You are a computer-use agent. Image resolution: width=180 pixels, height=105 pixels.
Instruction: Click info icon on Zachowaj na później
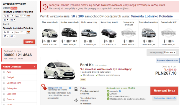[x=174, y=98]
